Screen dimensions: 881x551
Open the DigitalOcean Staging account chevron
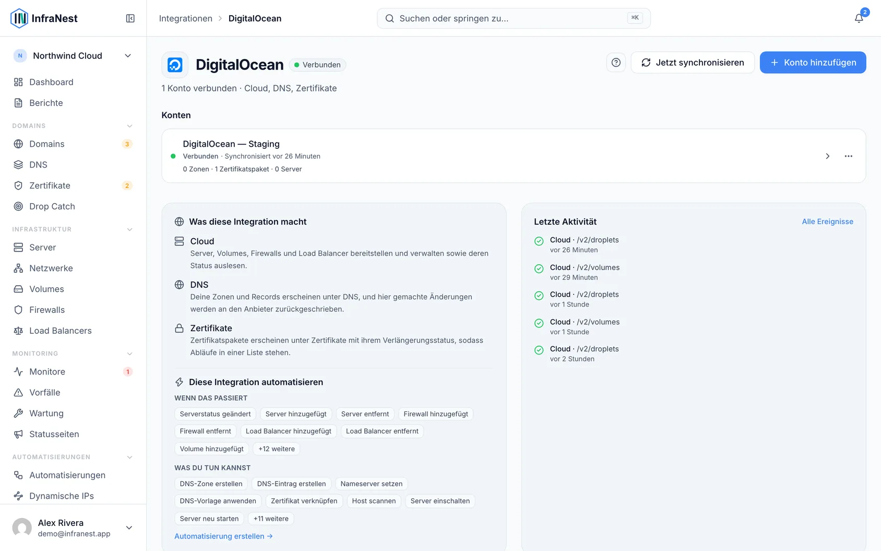pos(827,156)
